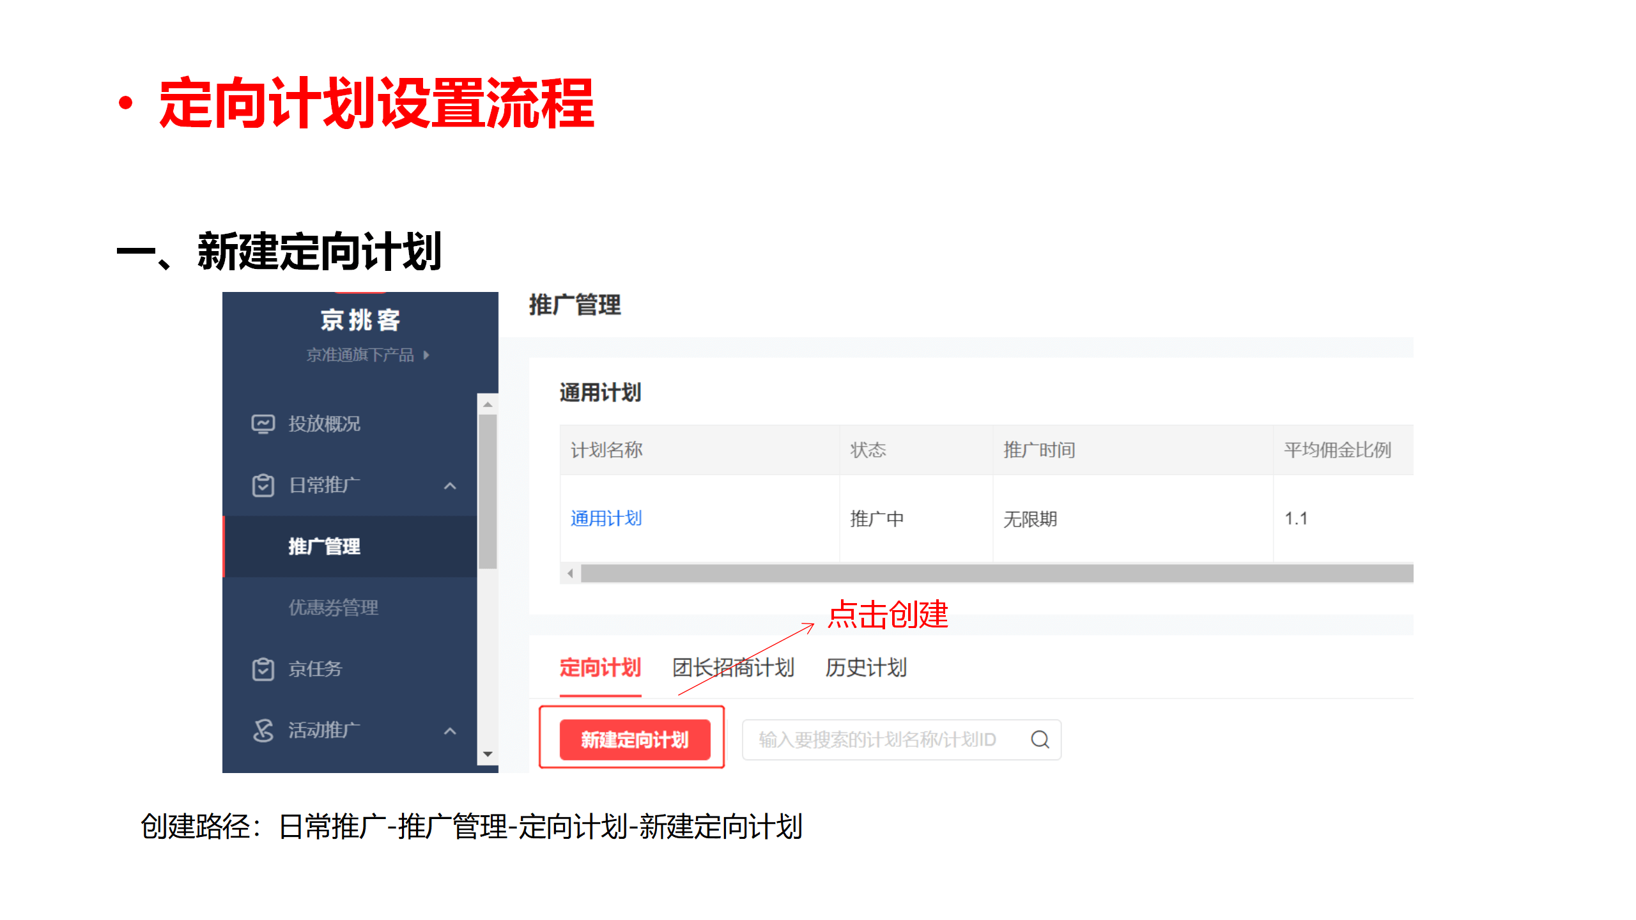Screen dimensions: 1636x920
Task: Collapse the 活动推广 menu chevron
Action: [x=450, y=730]
